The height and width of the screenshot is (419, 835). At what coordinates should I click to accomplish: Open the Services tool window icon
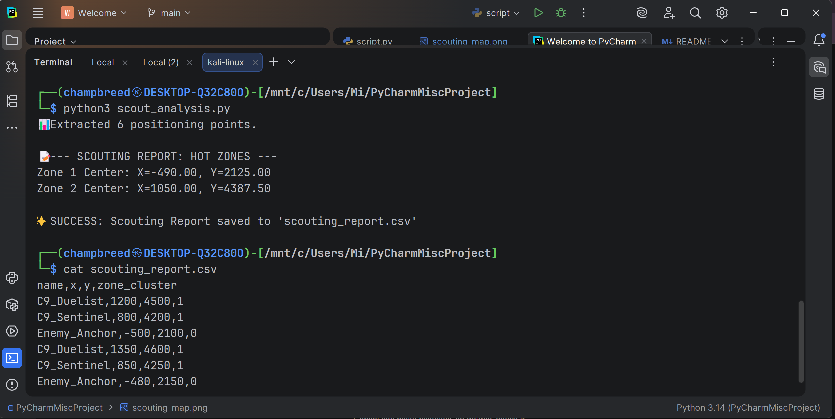click(x=12, y=331)
